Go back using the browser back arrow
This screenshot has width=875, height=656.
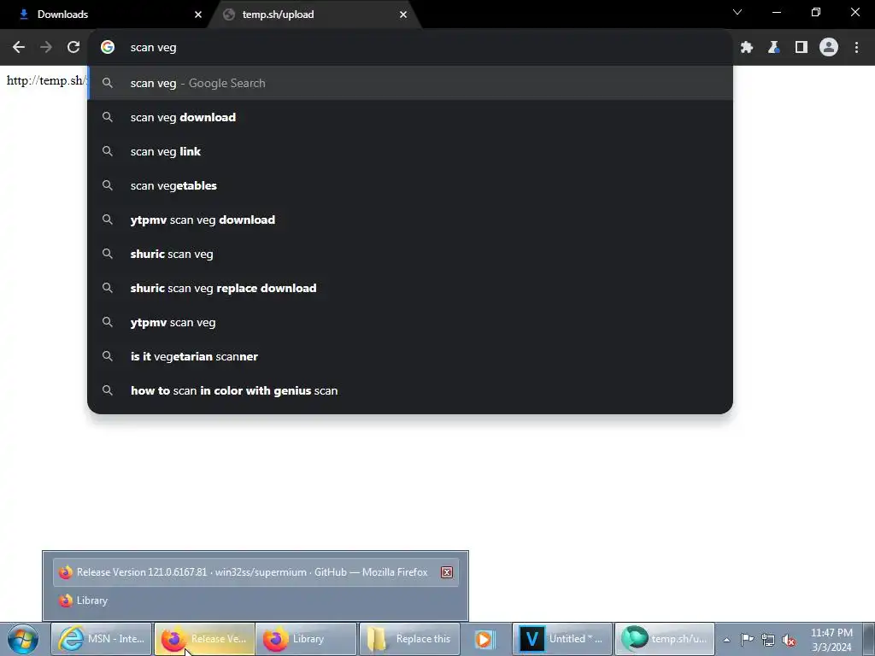19,48
